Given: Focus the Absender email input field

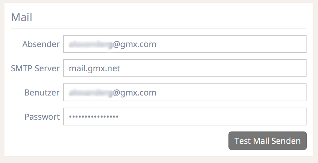Looking at the screenshot, I should [x=185, y=44].
